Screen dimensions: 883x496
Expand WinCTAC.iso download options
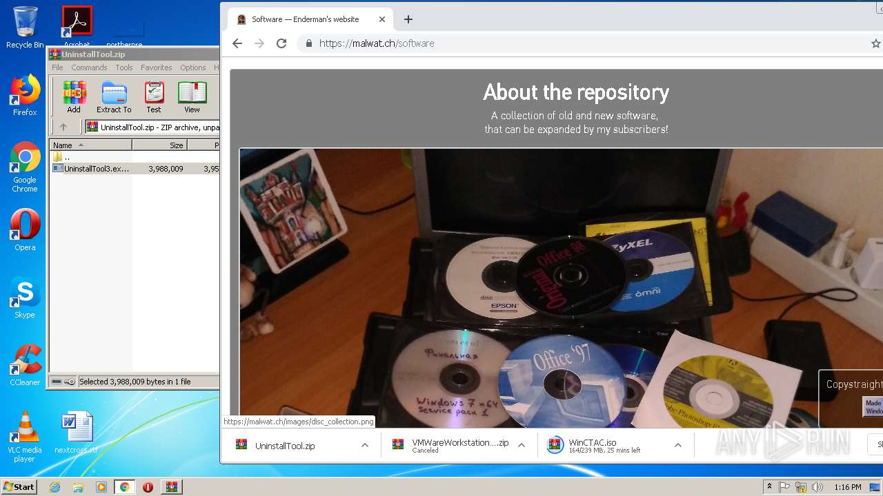pos(678,446)
